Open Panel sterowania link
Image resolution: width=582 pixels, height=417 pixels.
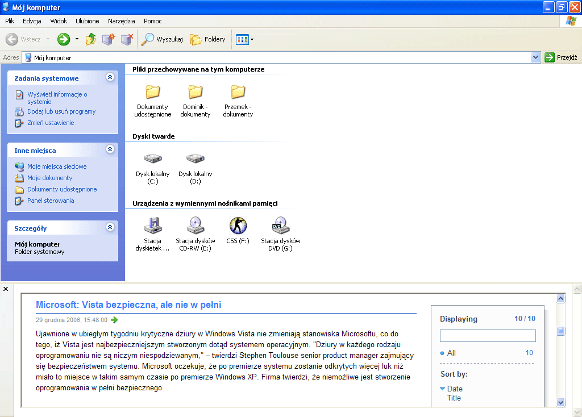51,201
